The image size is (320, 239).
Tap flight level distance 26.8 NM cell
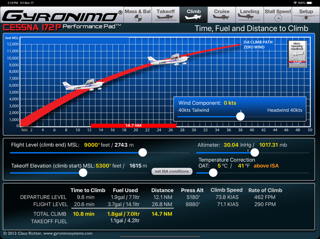tap(162, 204)
